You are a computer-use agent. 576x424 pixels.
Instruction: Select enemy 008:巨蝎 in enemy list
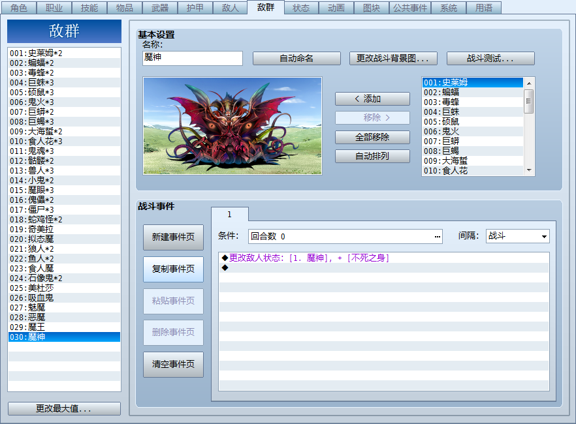(473, 151)
